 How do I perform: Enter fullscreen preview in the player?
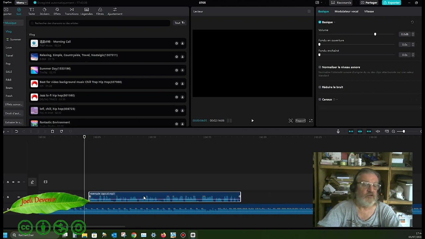311,120
